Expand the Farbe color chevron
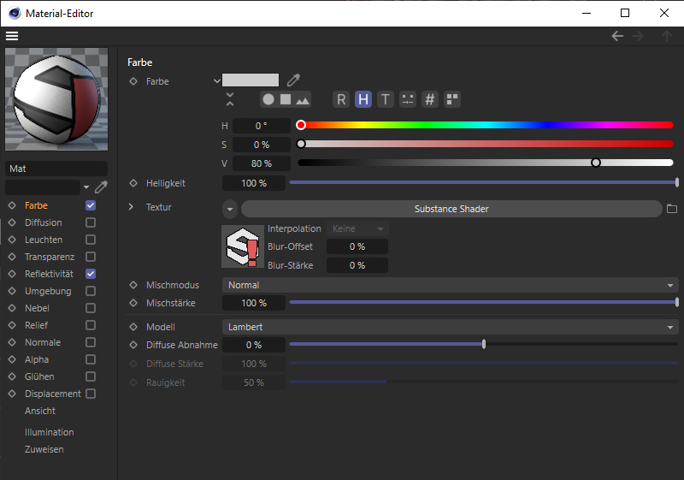Viewport: 684px width, 480px height. tap(217, 80)
